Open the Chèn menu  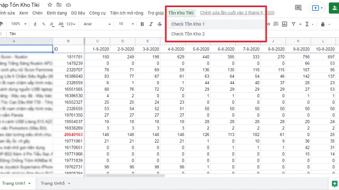(37, 13)
